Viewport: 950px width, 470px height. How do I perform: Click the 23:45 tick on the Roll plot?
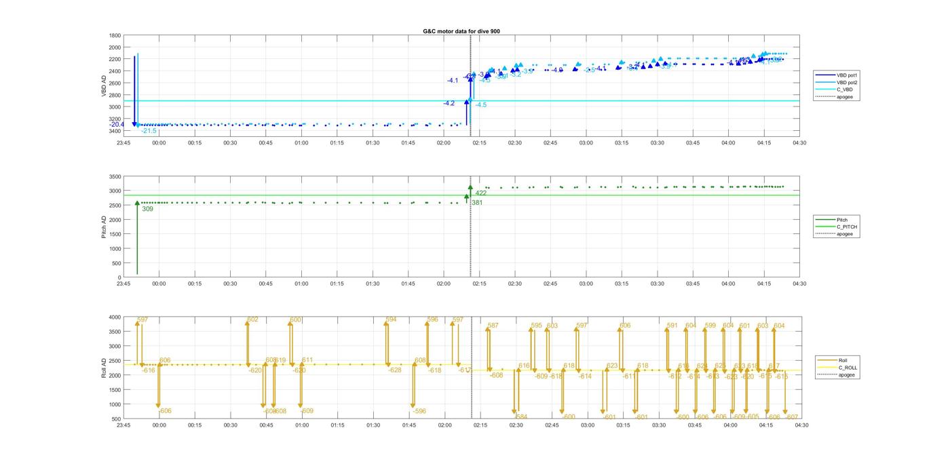(123, 425)
